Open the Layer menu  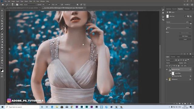click(x=18, y=1)
